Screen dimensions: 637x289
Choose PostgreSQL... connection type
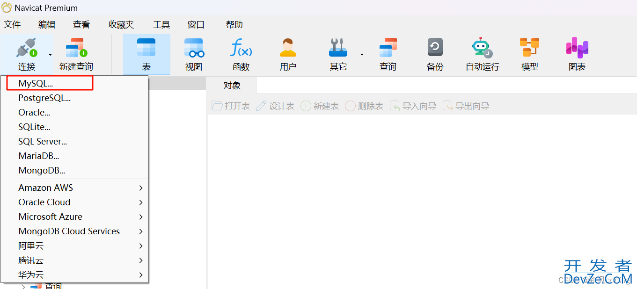(74, 98)
